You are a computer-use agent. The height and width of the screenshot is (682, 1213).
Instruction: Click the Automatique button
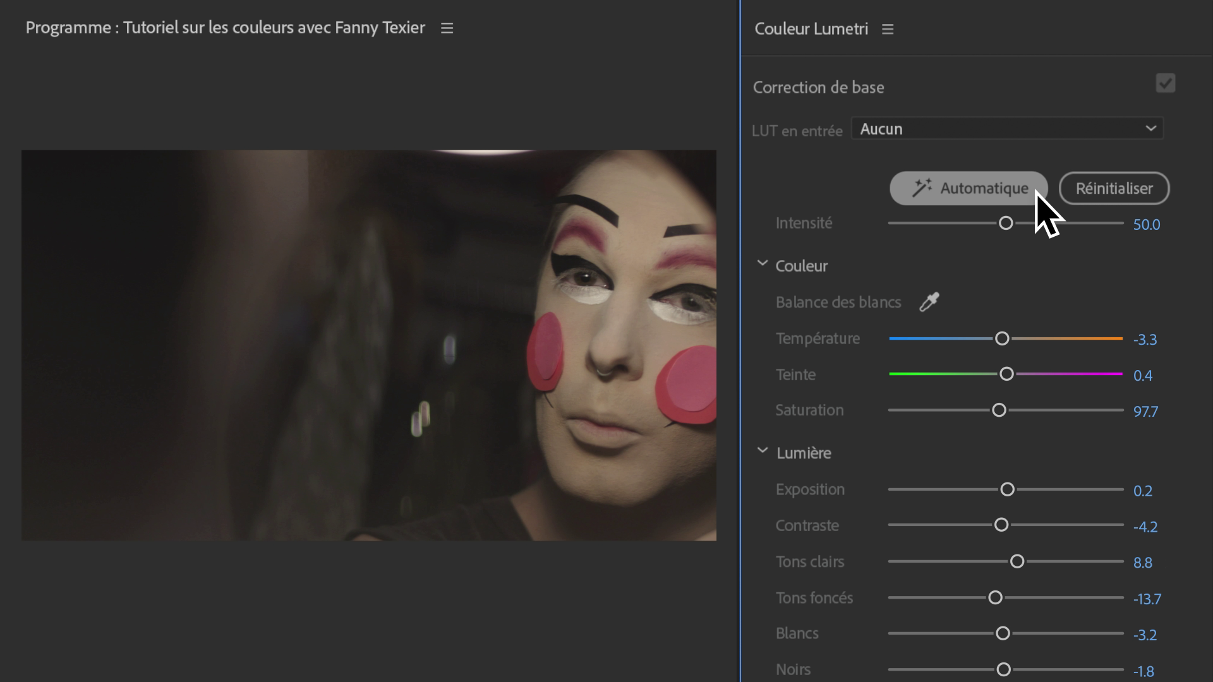(969, 188)
